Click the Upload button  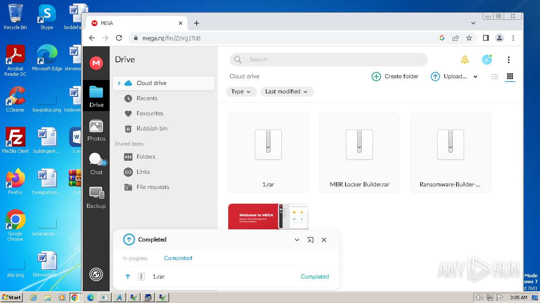pyautogui.click(x=448, y=76)
